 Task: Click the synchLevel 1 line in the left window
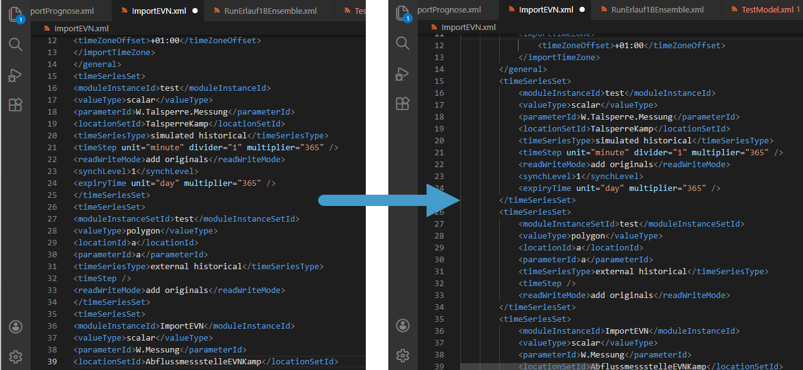coord(136,171)
